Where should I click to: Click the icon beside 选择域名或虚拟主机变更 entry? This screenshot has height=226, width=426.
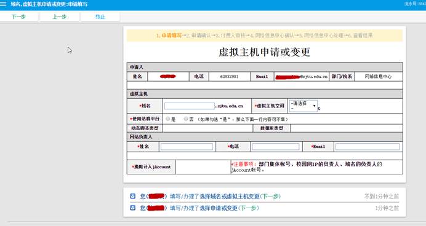point(132,196)
